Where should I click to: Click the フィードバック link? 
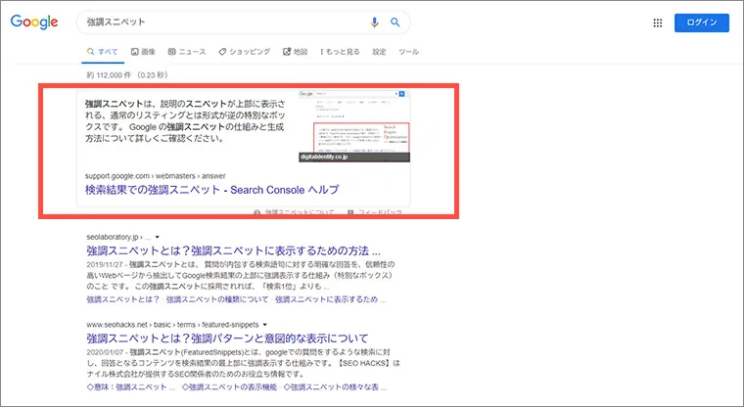[x=375, y=212]
